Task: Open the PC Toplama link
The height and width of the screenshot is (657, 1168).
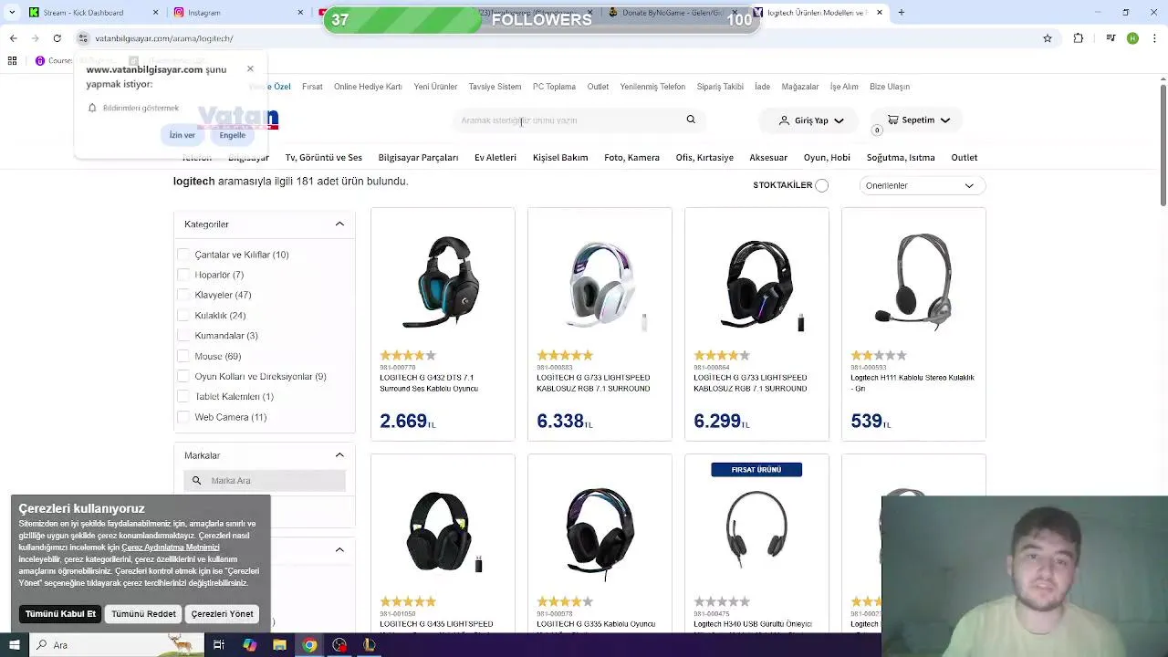Action: click(554, 87)
